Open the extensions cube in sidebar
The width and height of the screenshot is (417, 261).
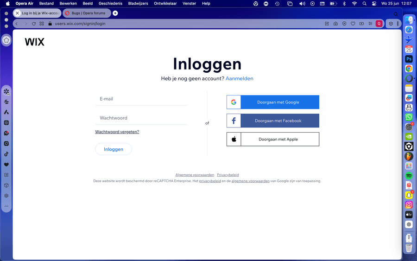pyautogui.click(x=6, y=185)
